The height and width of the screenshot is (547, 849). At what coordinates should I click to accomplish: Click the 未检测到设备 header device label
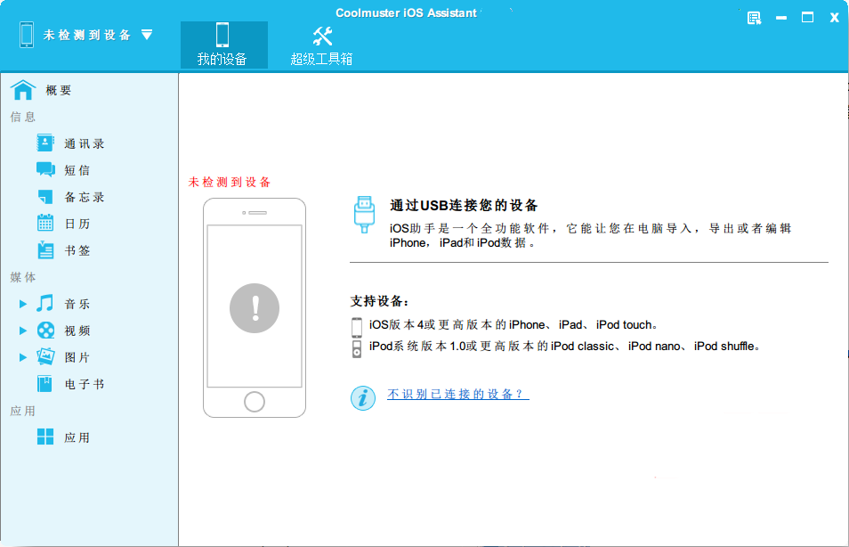coord(87,36)
